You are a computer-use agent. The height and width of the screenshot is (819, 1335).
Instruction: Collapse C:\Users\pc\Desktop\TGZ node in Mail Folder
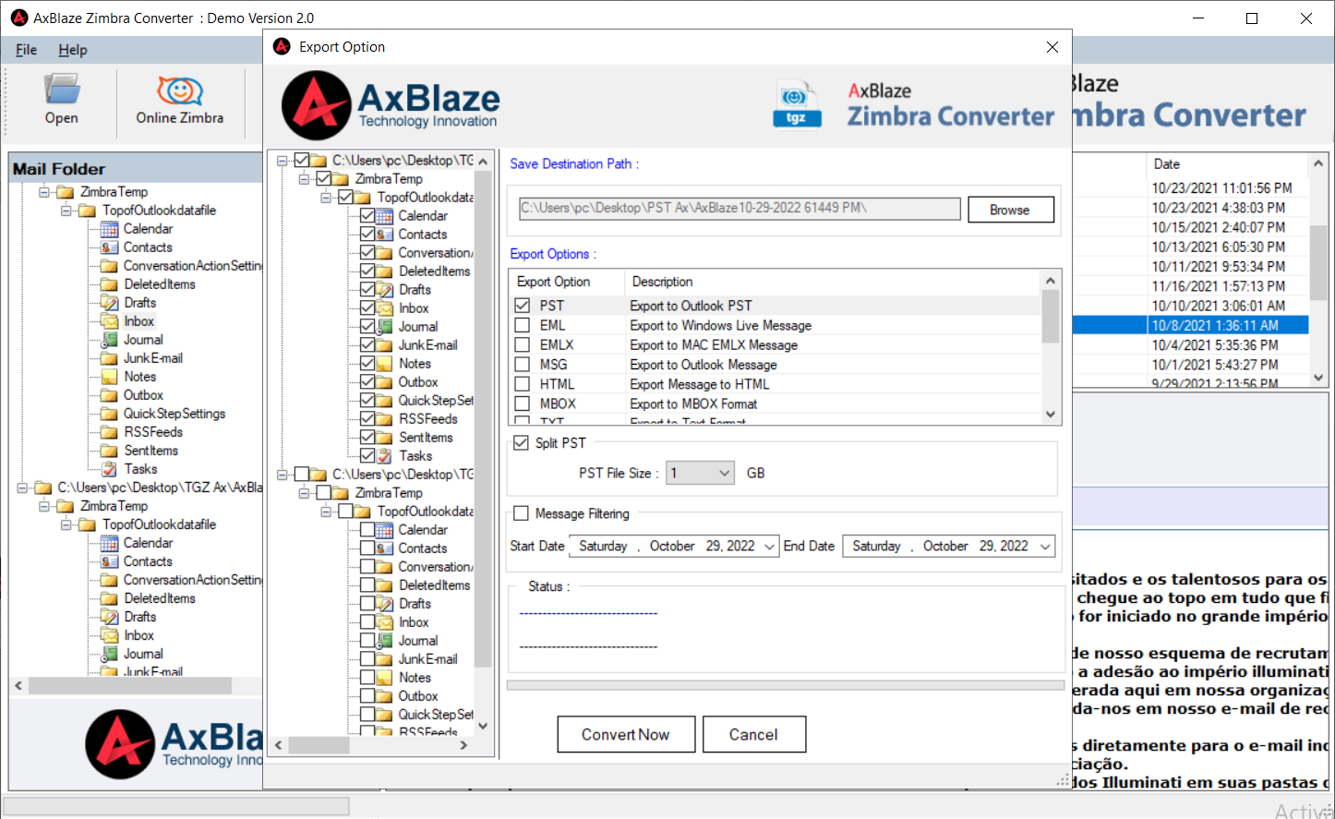[x=22, y=488]
